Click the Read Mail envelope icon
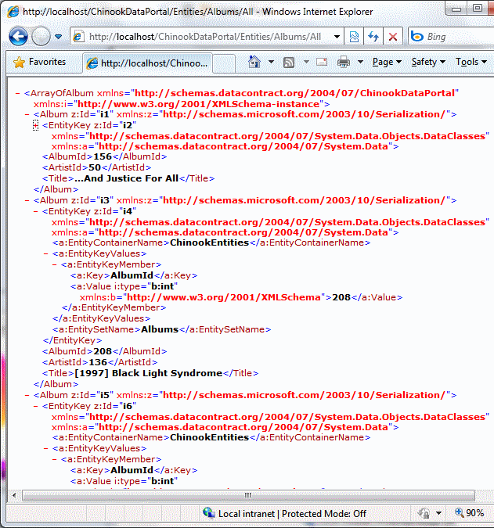 [x=322, y=62]
